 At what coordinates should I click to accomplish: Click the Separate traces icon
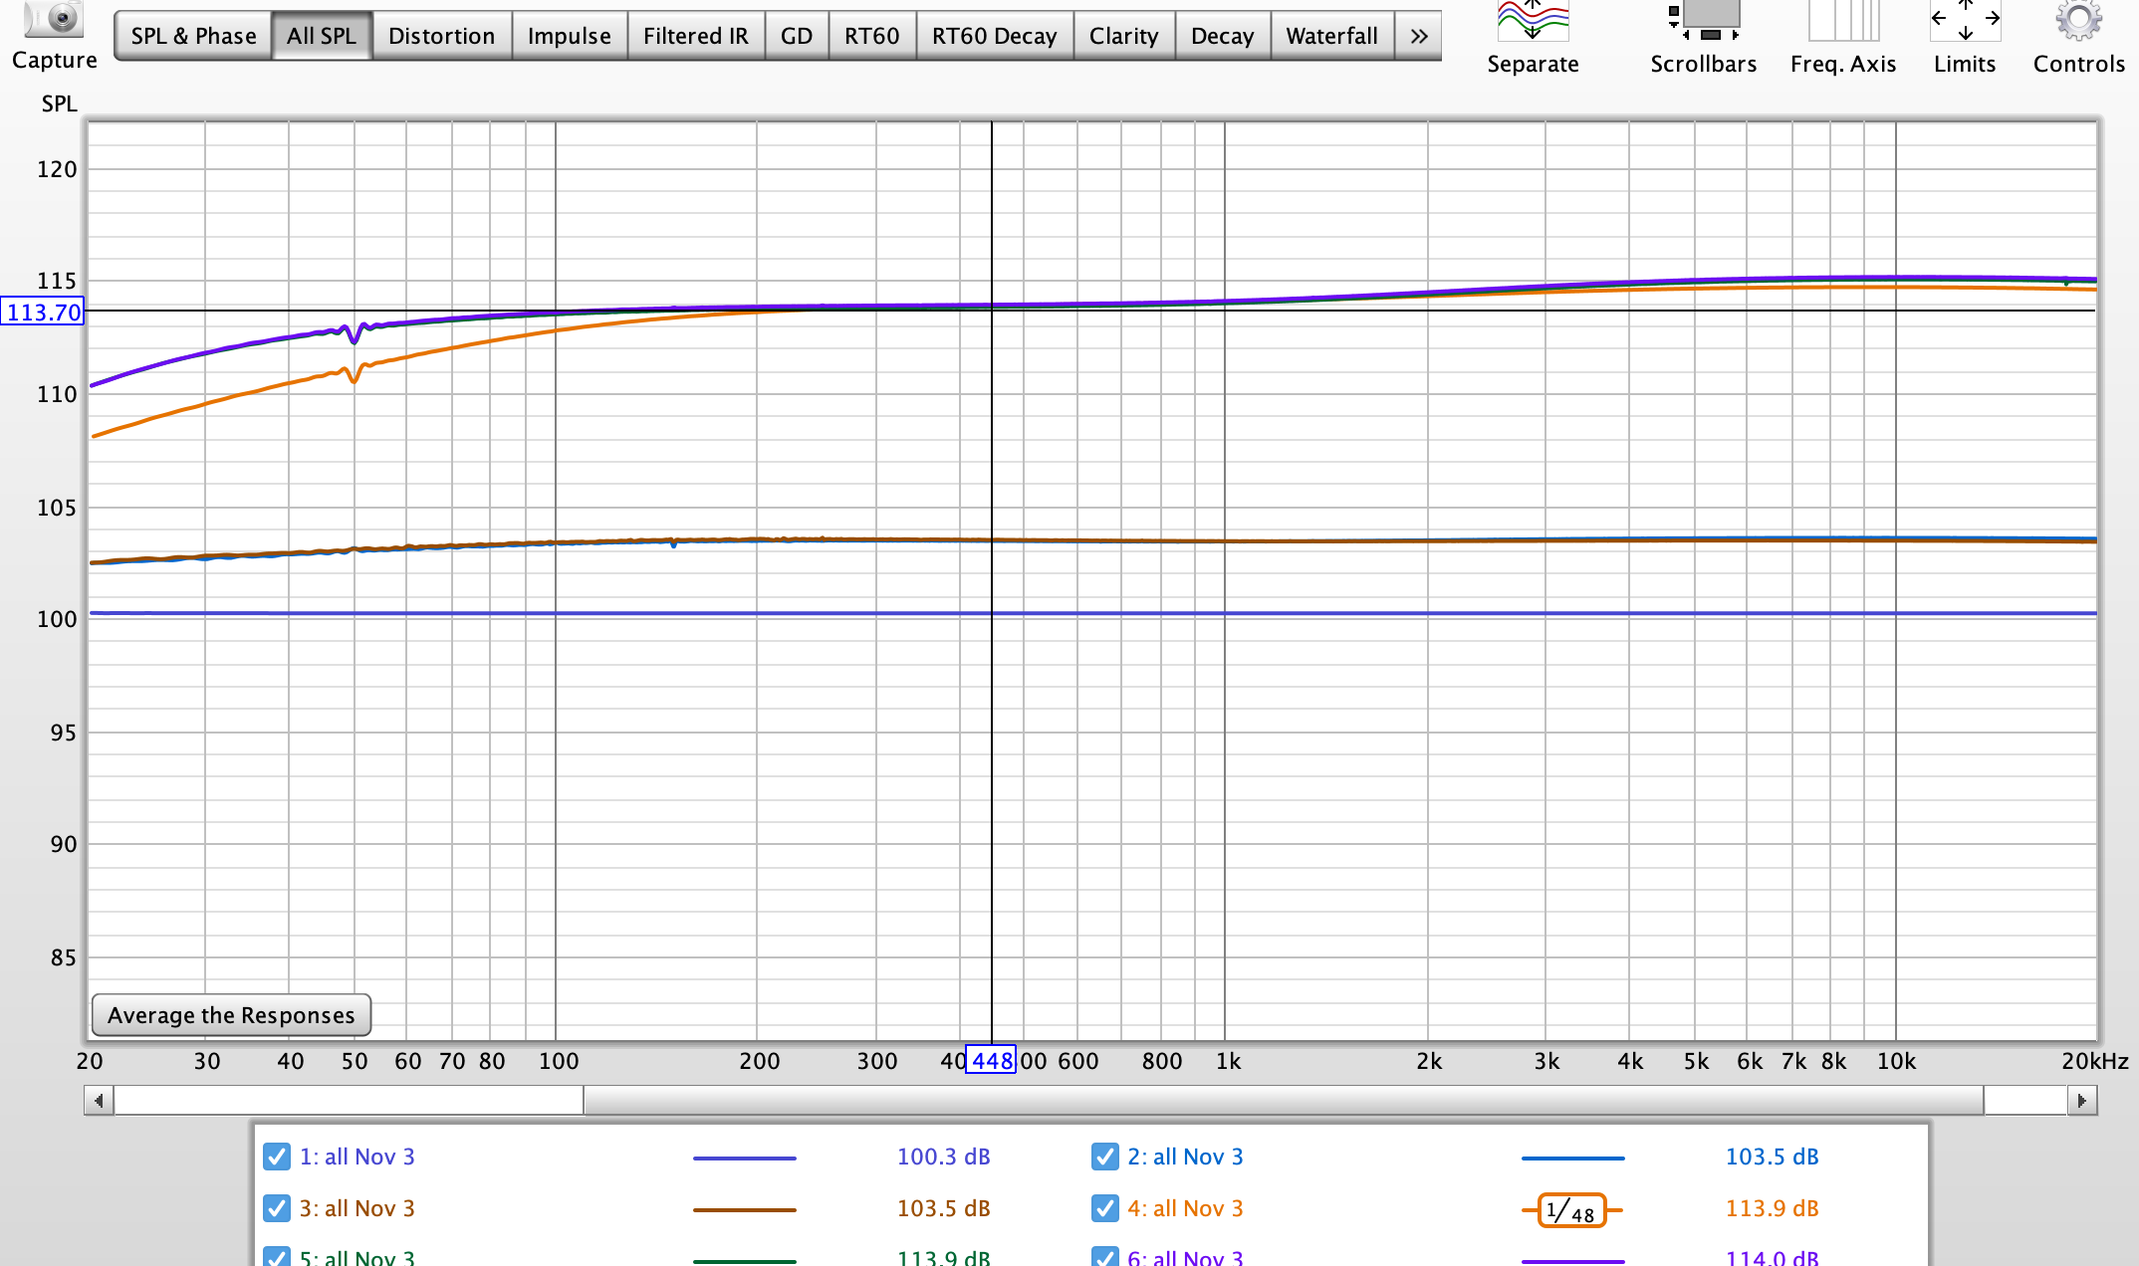point(1533,20)
